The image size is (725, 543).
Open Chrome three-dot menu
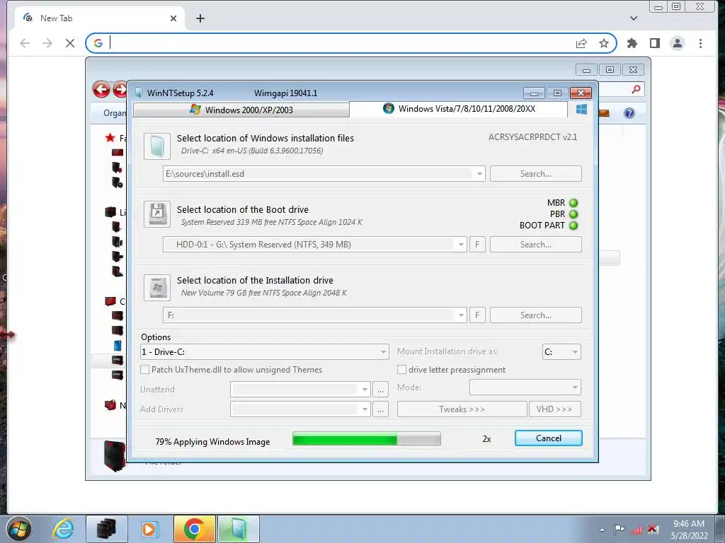point(700,43)
